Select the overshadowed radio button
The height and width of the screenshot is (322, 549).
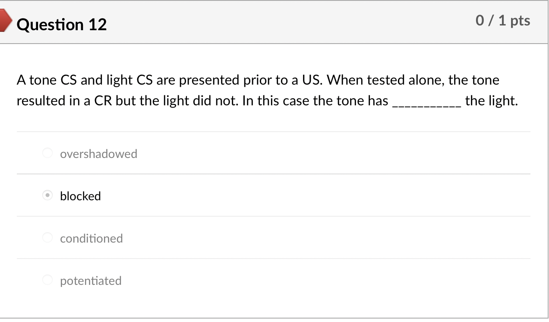tap(47, 153)
